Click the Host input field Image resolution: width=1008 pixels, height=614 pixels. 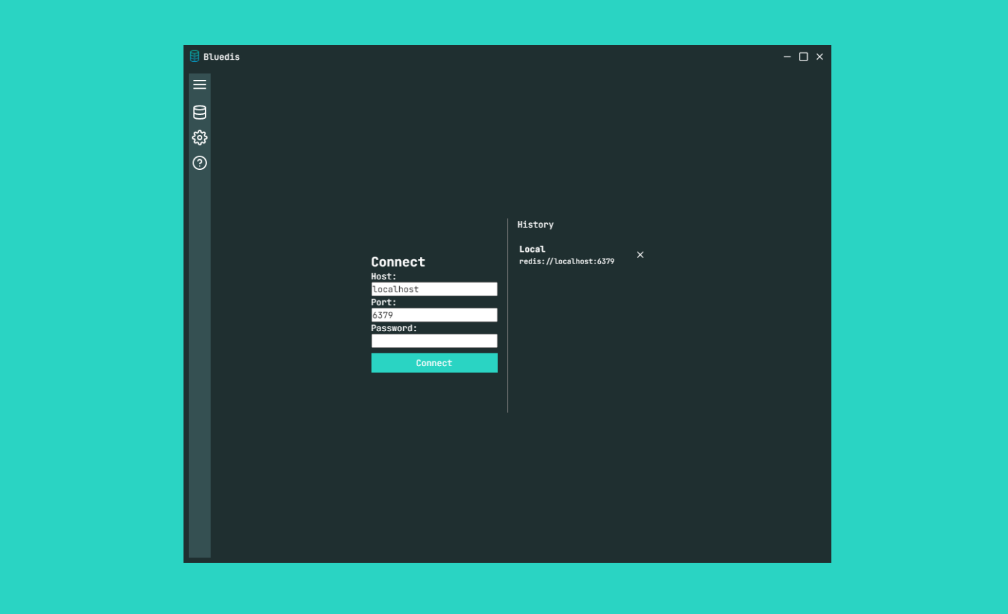[x=434, y=290]
